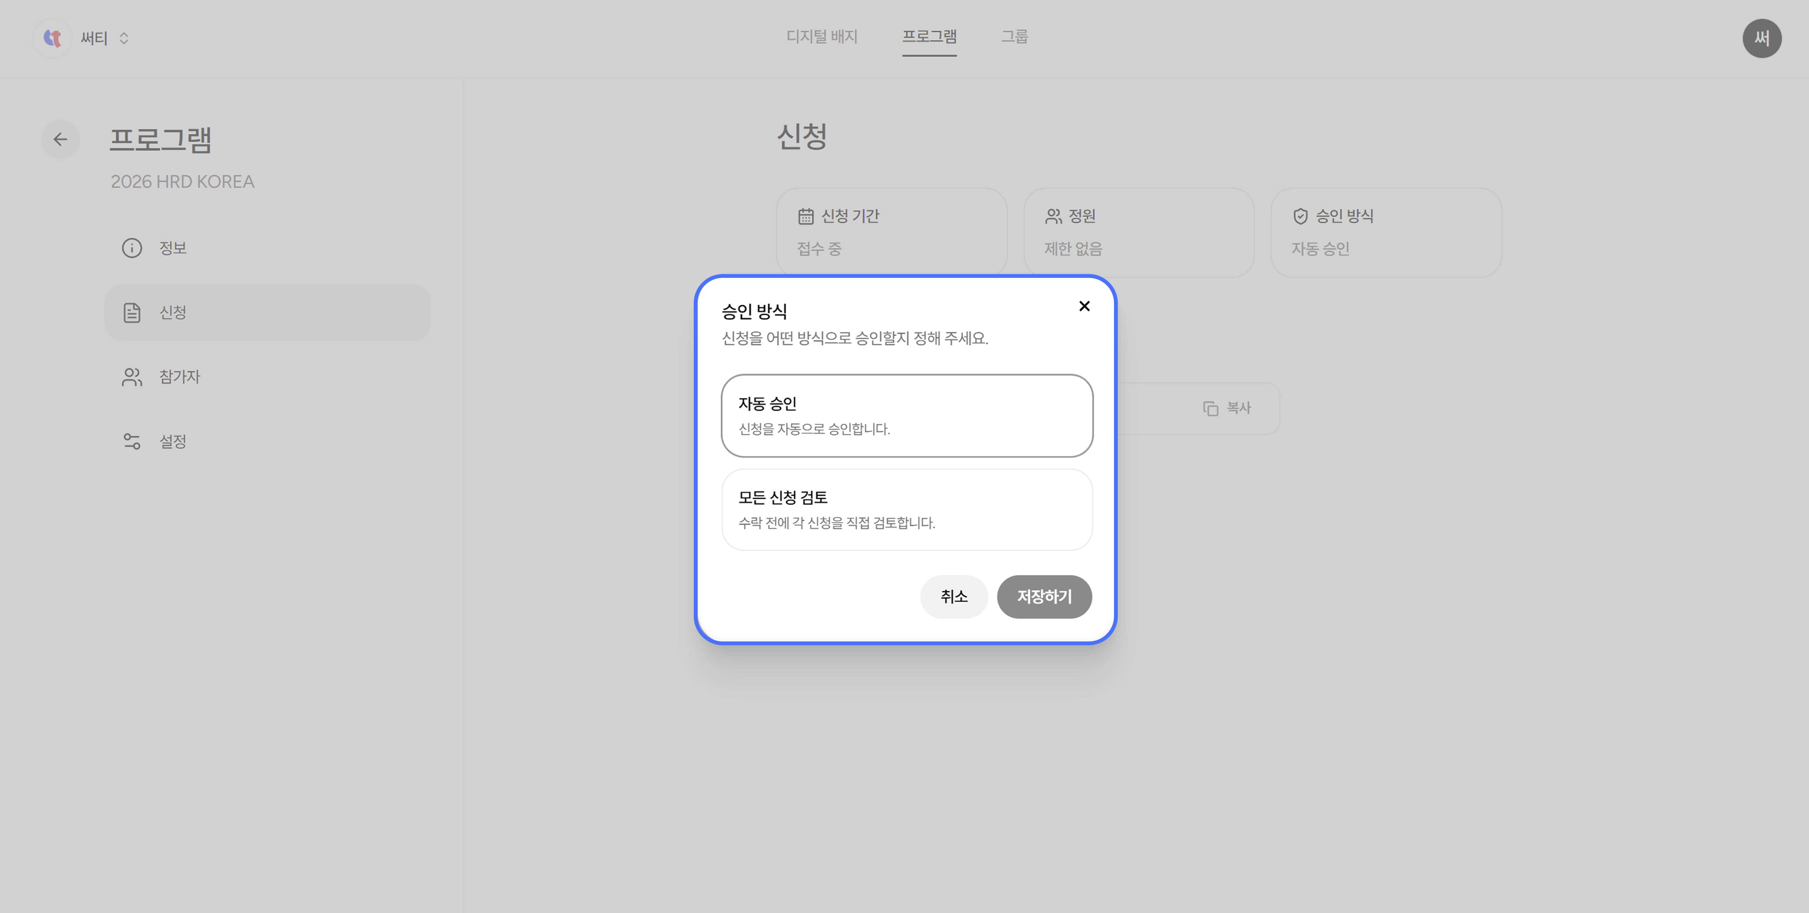Click the shield icon on 승인 방식 card
1809x913 pixels.
pos(1300,216)
